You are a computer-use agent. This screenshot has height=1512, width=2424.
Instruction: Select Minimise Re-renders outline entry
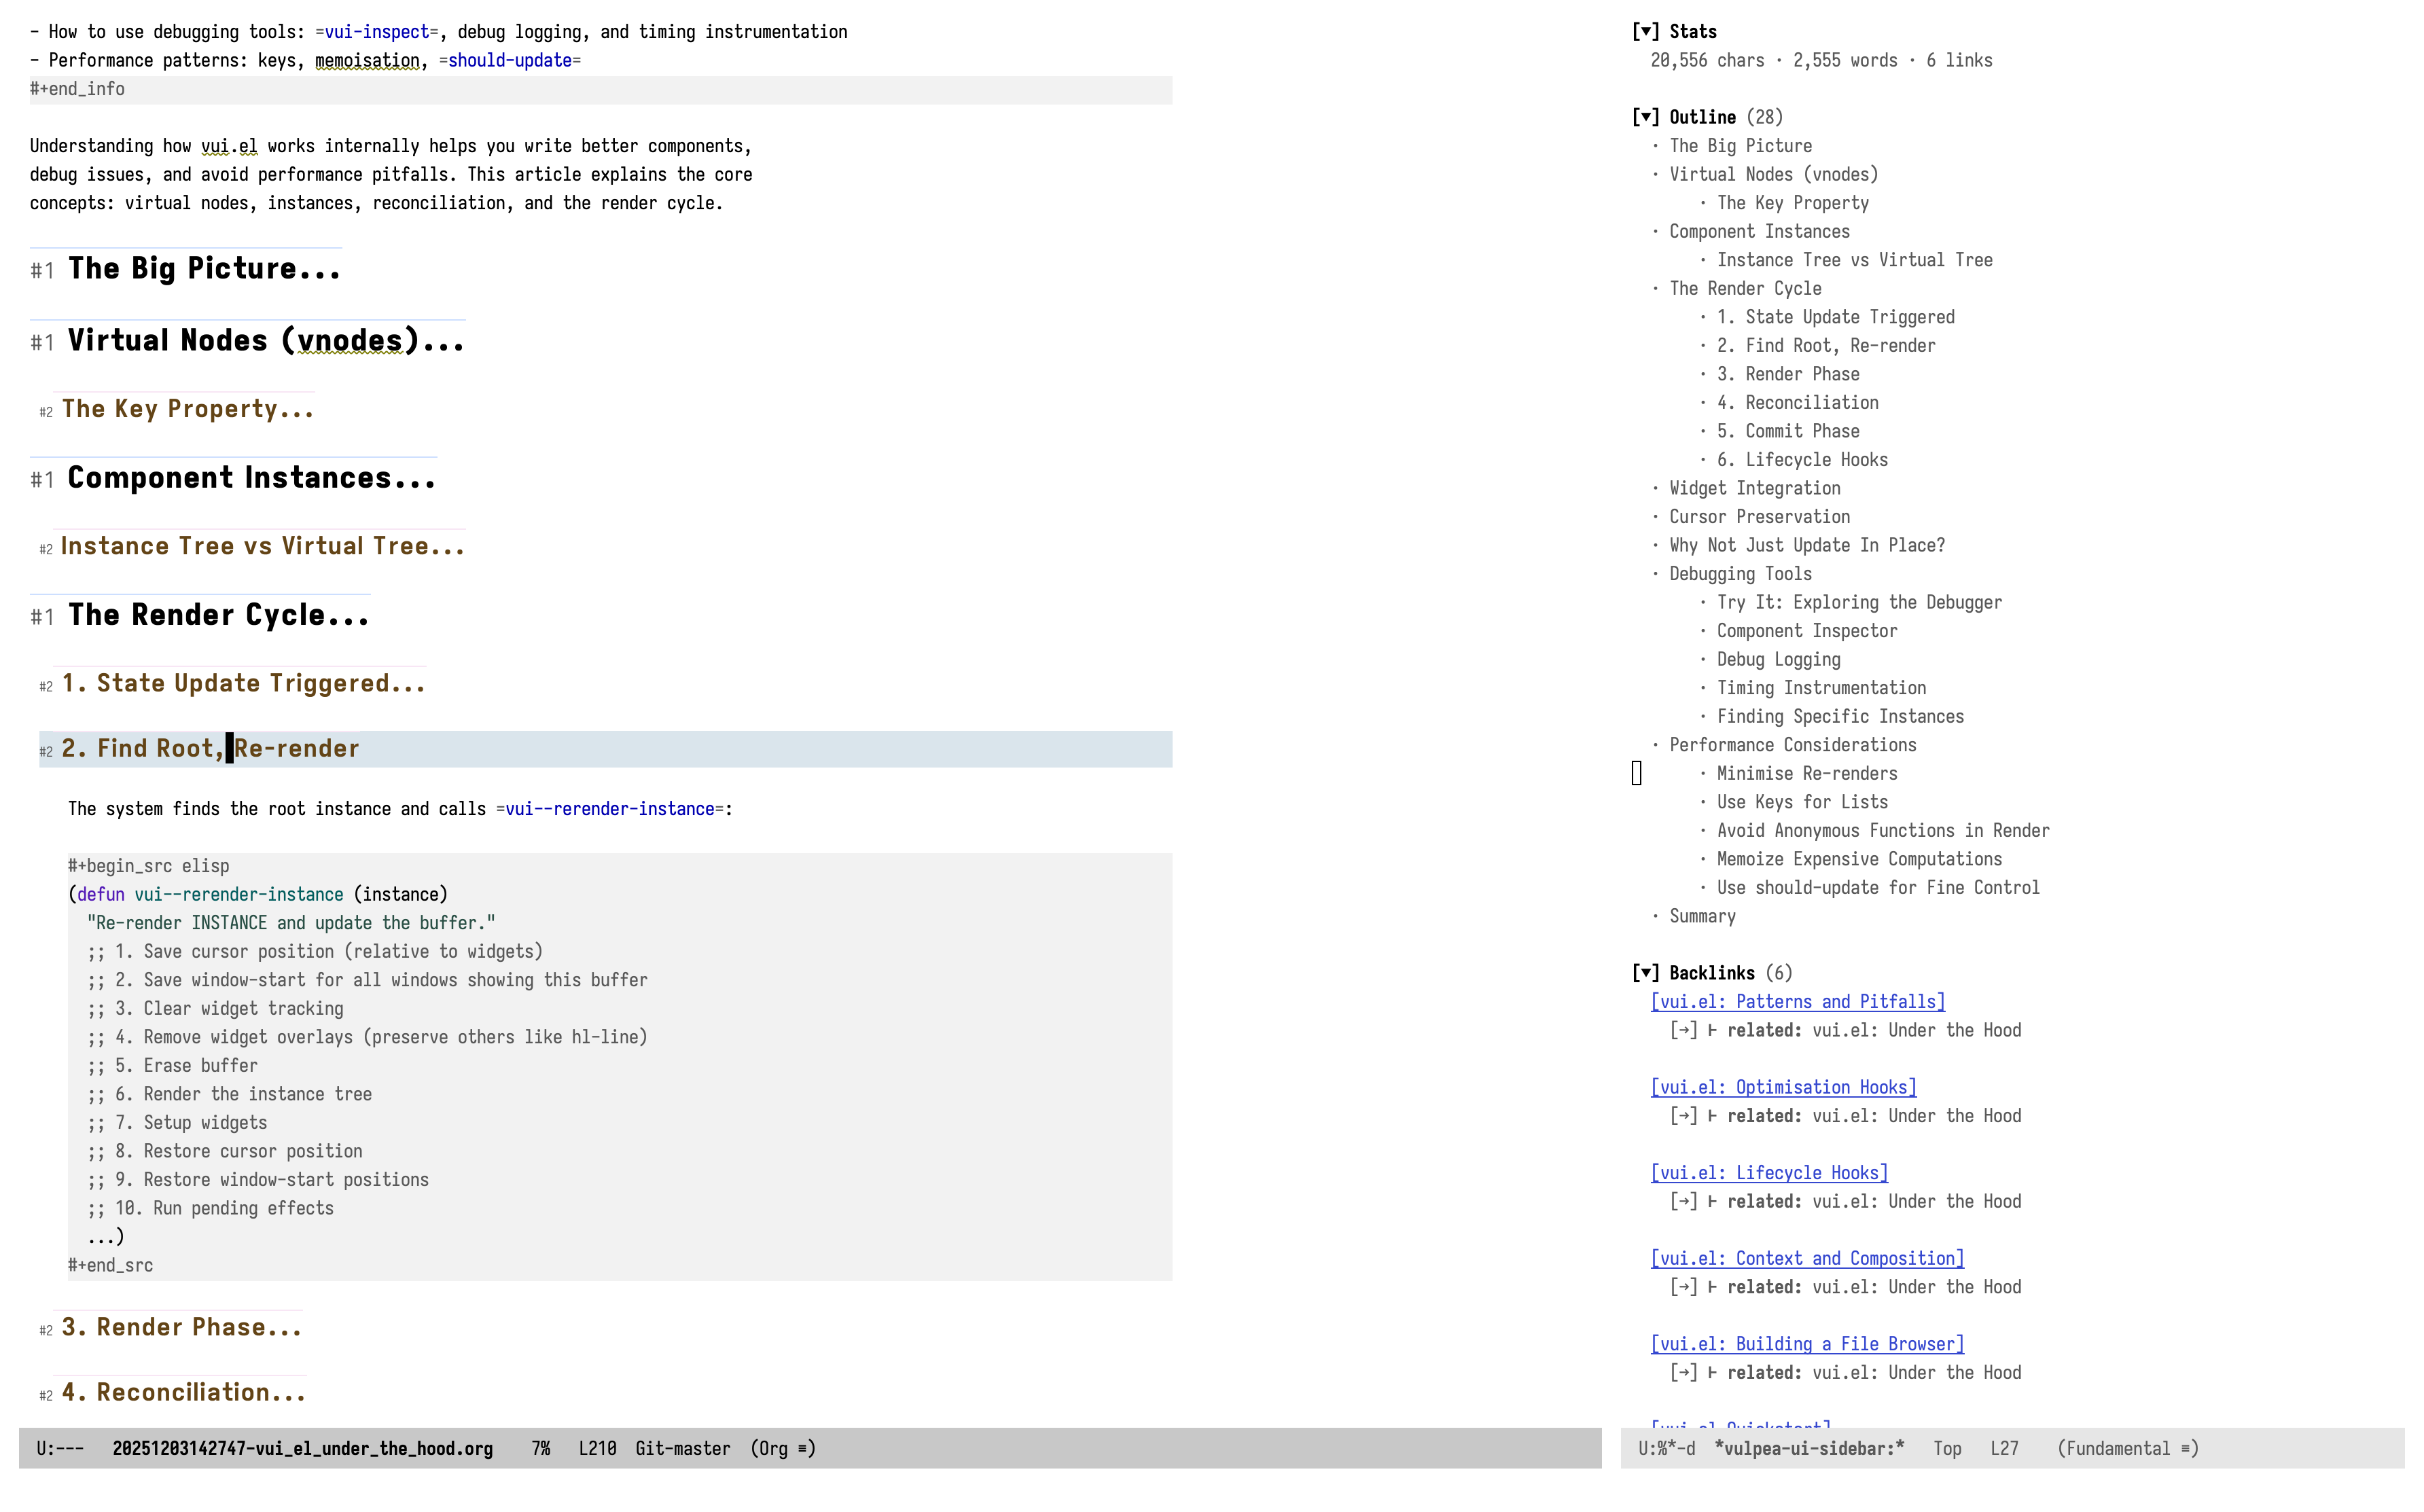point(1807,773)
